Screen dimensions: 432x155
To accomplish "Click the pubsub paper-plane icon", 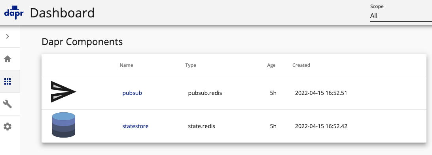I will 63,92.
